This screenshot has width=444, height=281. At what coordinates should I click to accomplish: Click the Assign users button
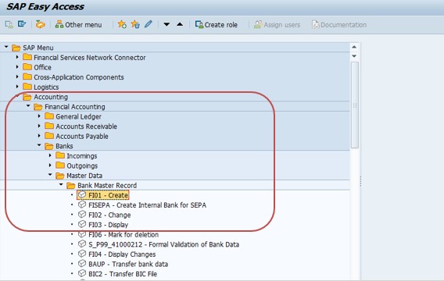pyautogui.click(x=277, y=25)
